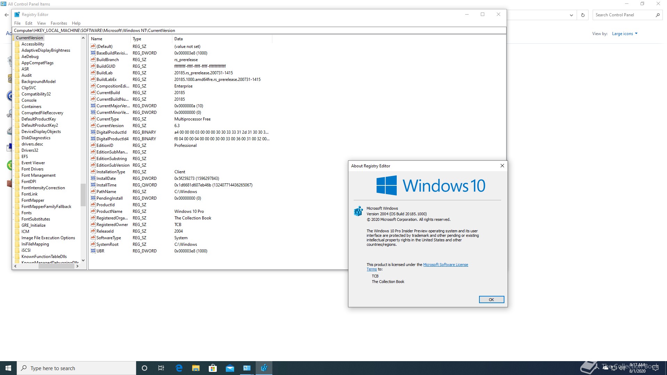
Task: Select the BuildGUID value icon
Action: 93,66
